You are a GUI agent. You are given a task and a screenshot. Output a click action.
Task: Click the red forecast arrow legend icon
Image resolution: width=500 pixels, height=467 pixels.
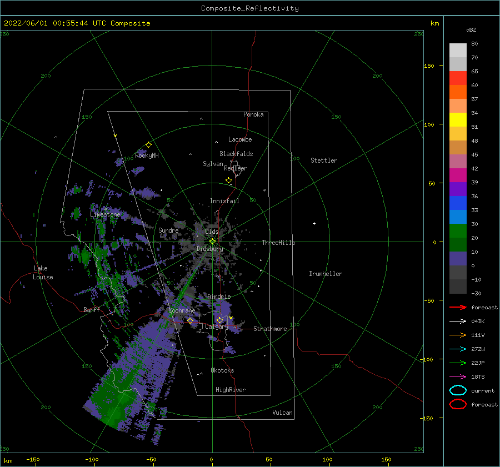tap(458, 307)
